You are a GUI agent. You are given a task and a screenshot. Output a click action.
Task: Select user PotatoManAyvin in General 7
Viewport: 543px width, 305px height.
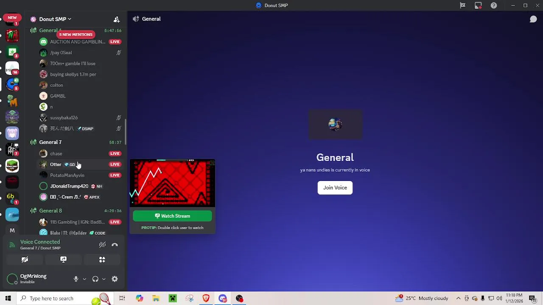(67, 175)
